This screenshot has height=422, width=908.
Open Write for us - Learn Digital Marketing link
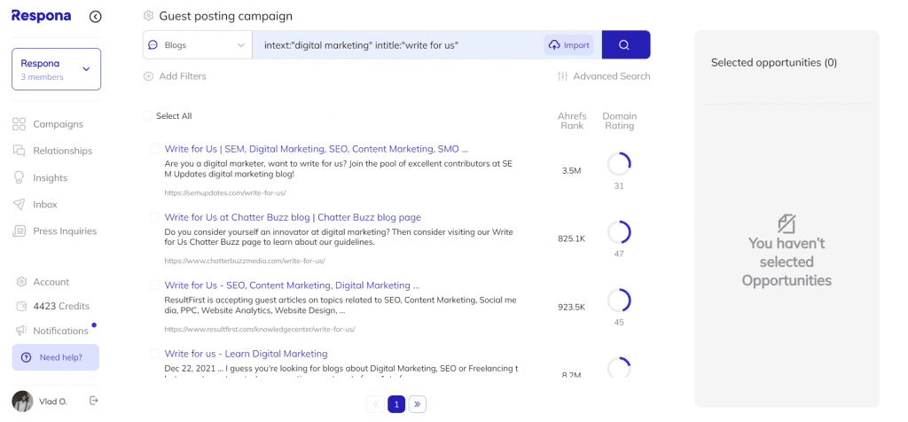coord(247,353)
